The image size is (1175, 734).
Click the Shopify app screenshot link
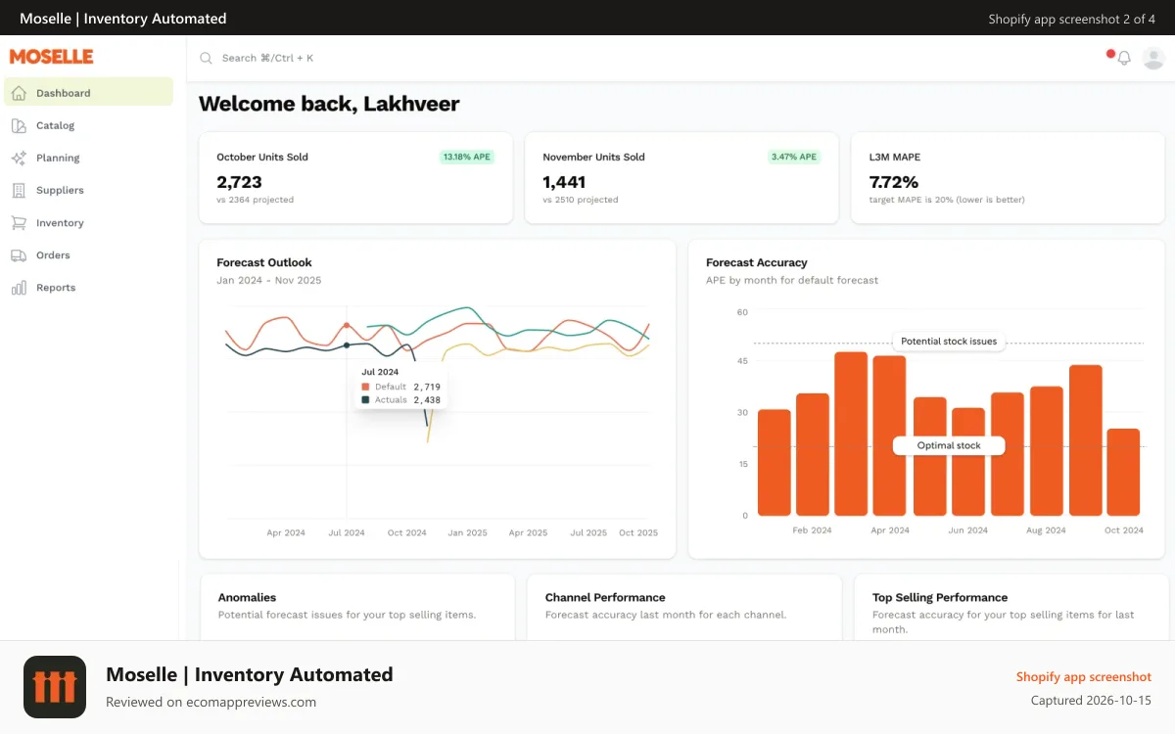click(x=1084, y=676)
